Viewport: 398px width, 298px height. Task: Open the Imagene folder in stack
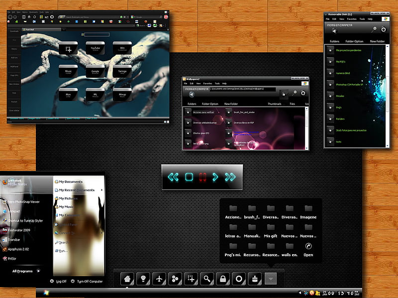tap(308, 212)
